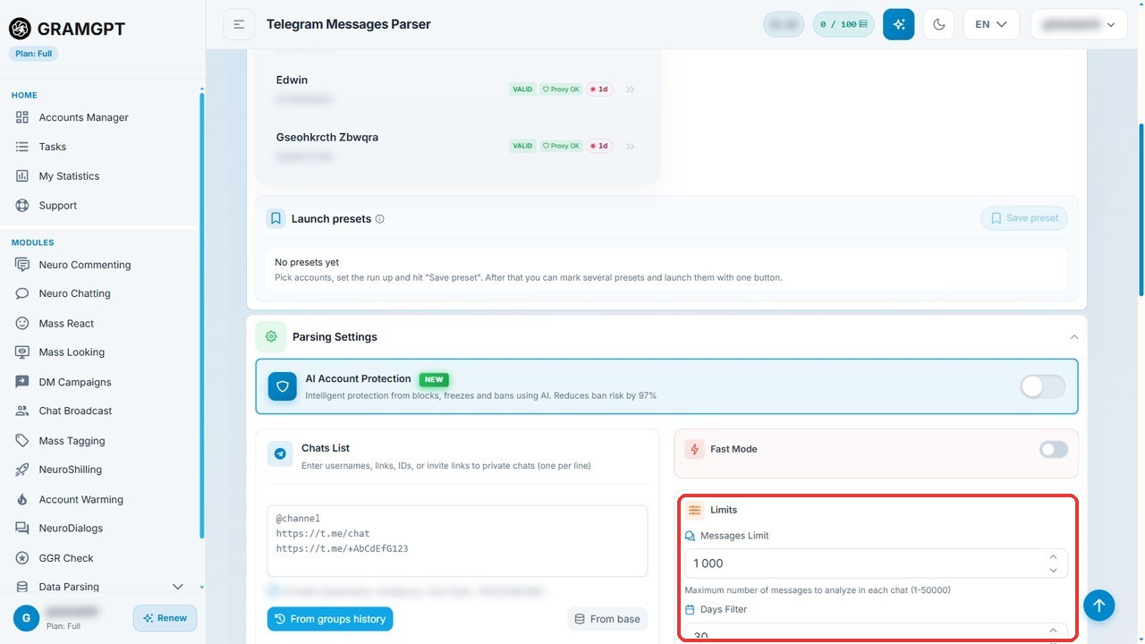
Task: Click the From base button
Action: tap(607, 619)
